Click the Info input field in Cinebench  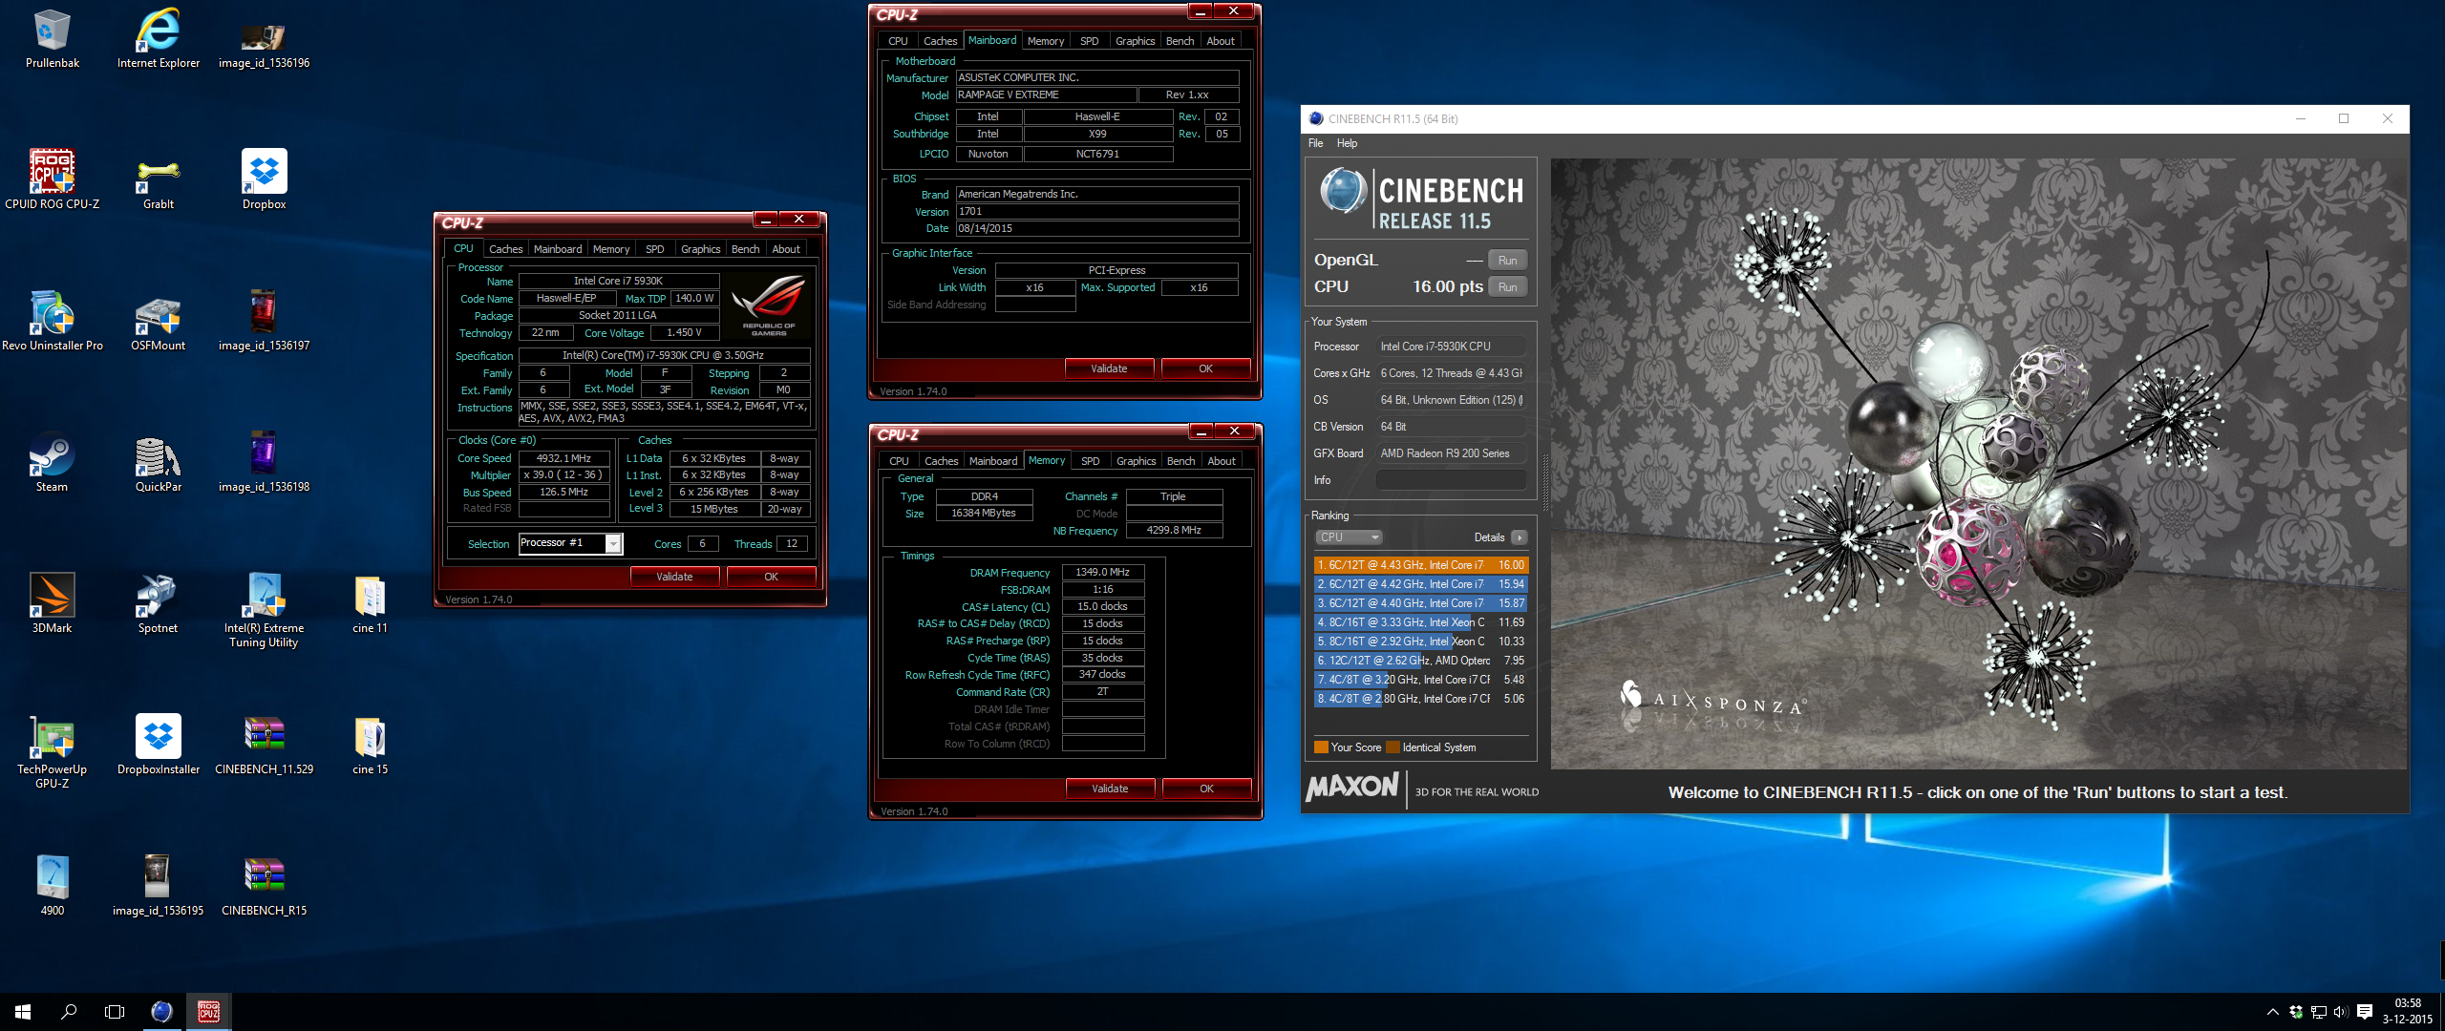[x=1451, y=480]
